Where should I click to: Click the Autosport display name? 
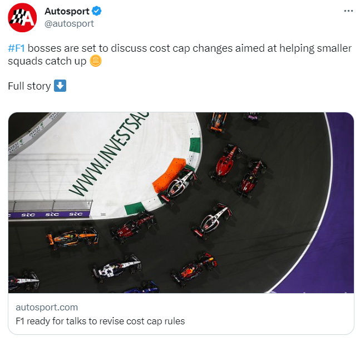(x=67, y=11)
